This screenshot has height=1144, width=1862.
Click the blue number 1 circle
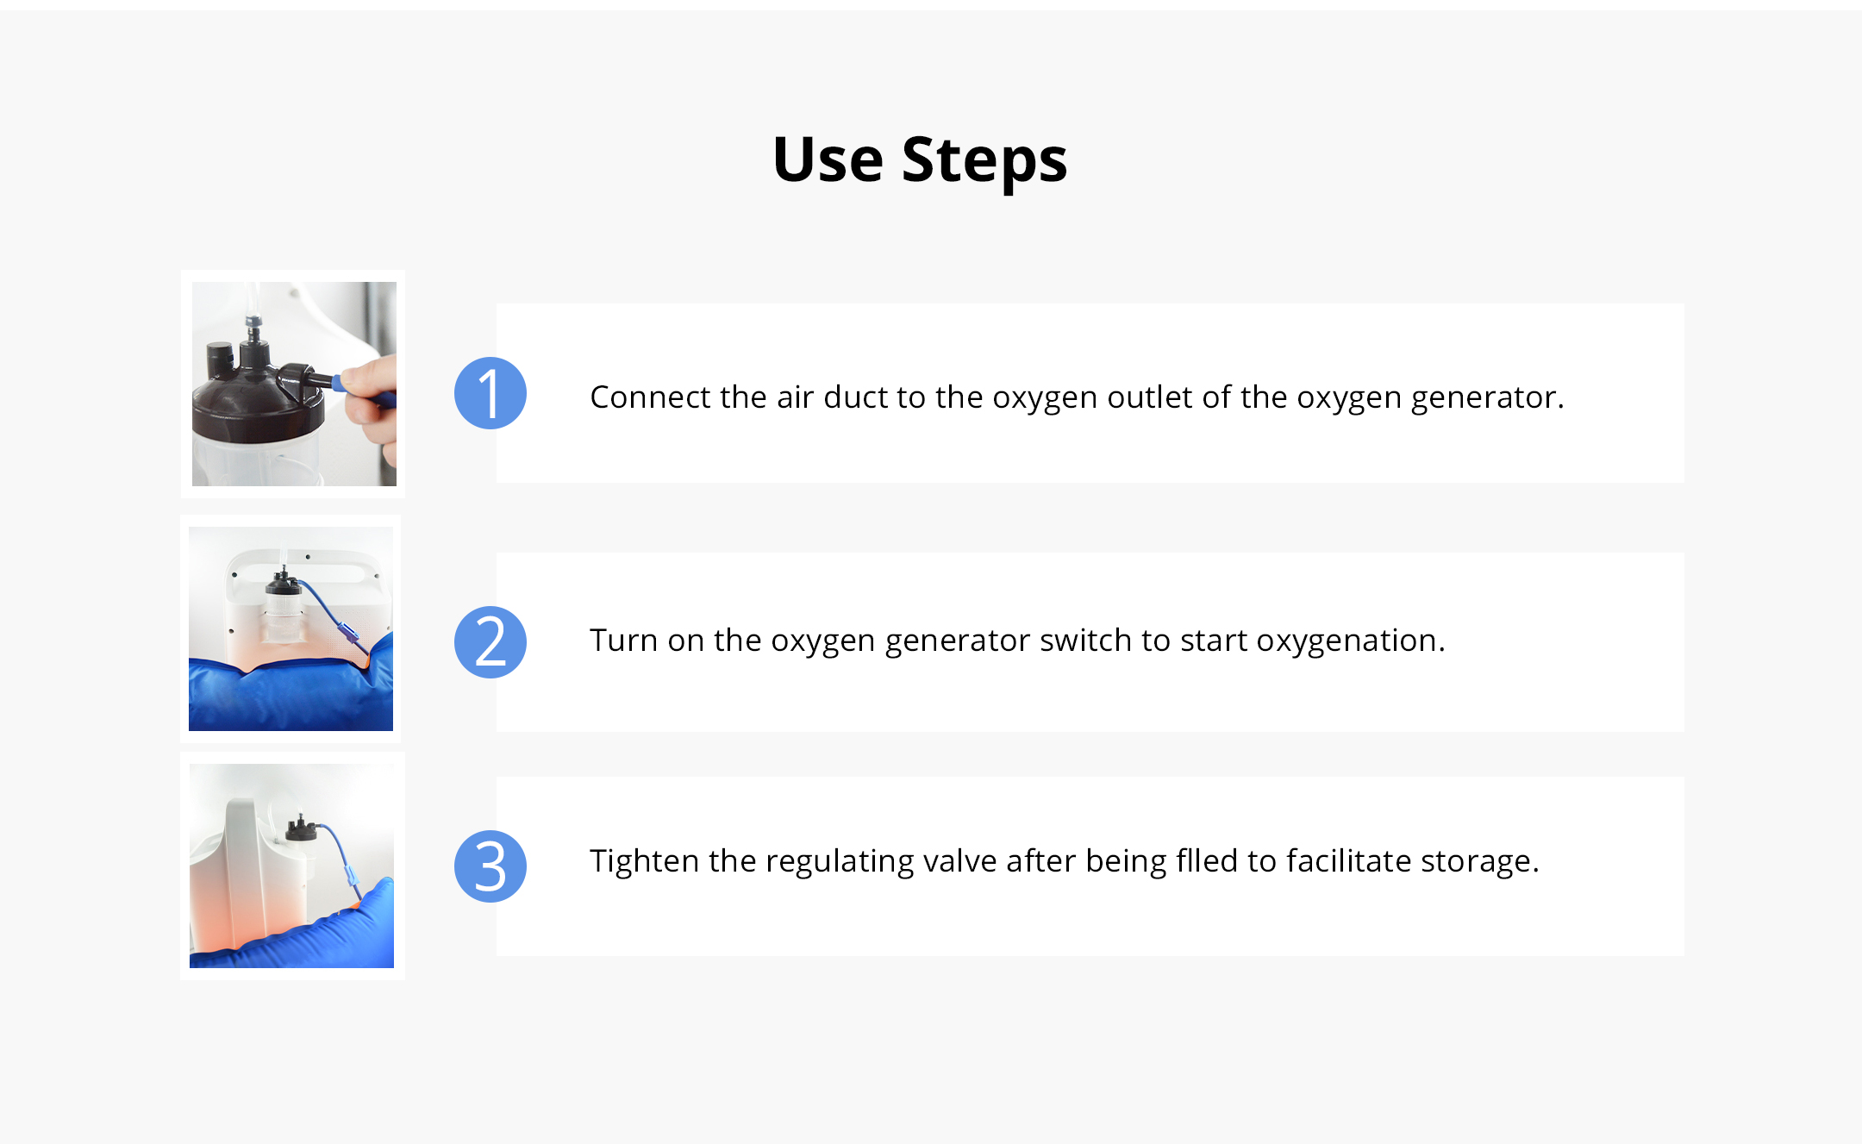tap(490, 393)
